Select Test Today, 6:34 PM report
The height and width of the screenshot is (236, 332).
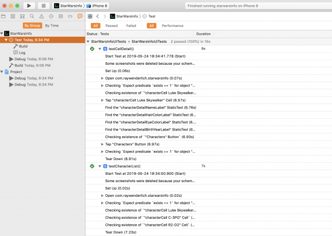pos(42,40)
